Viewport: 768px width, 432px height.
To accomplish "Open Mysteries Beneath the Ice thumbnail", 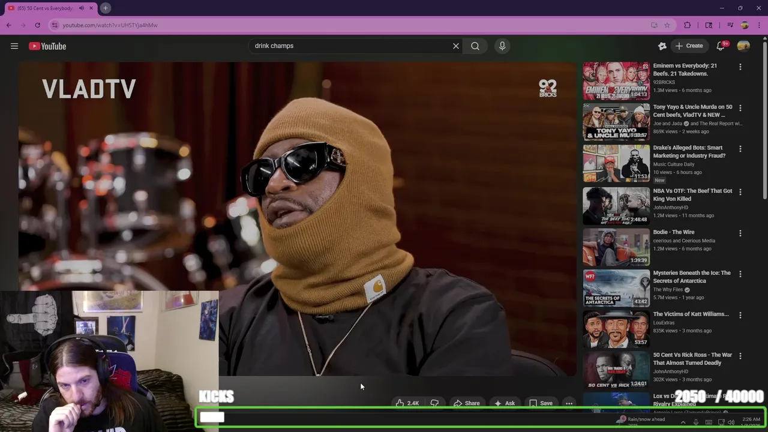I will click(616, 288).
